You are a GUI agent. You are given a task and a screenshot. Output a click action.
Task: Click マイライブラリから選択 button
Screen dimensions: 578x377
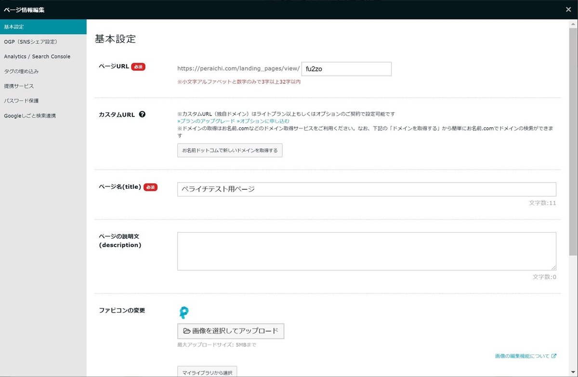coord(207,372)
